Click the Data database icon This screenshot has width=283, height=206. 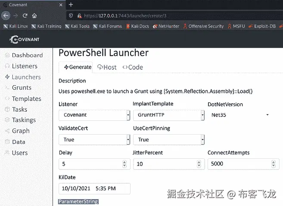[x=7, y=142]
